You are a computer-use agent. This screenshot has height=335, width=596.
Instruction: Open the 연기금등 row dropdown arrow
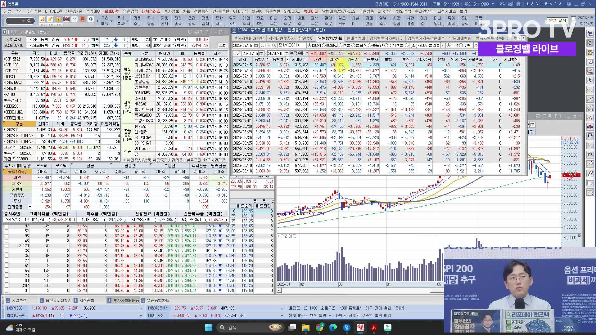pyautogui.click(x=30, y=207)
